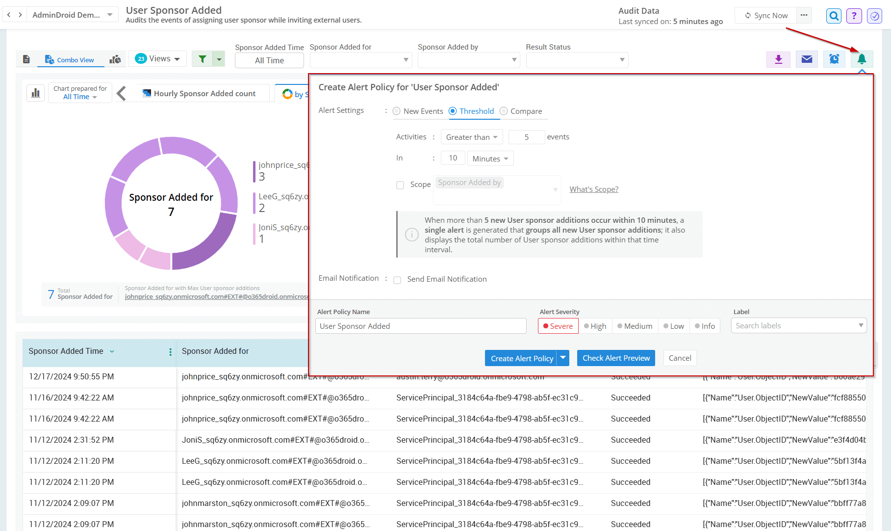
Task: Select the New Events radio button
Action: click(397, 111)
